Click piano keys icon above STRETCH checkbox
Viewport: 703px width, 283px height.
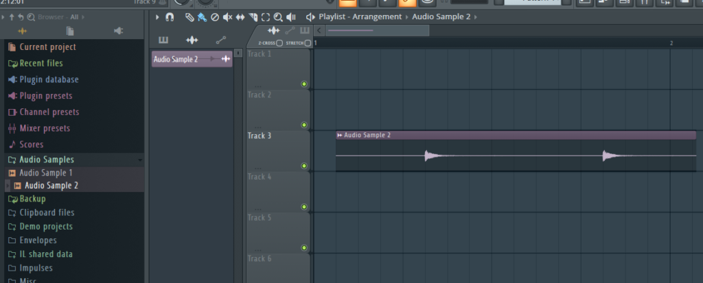tap(305, 30)
